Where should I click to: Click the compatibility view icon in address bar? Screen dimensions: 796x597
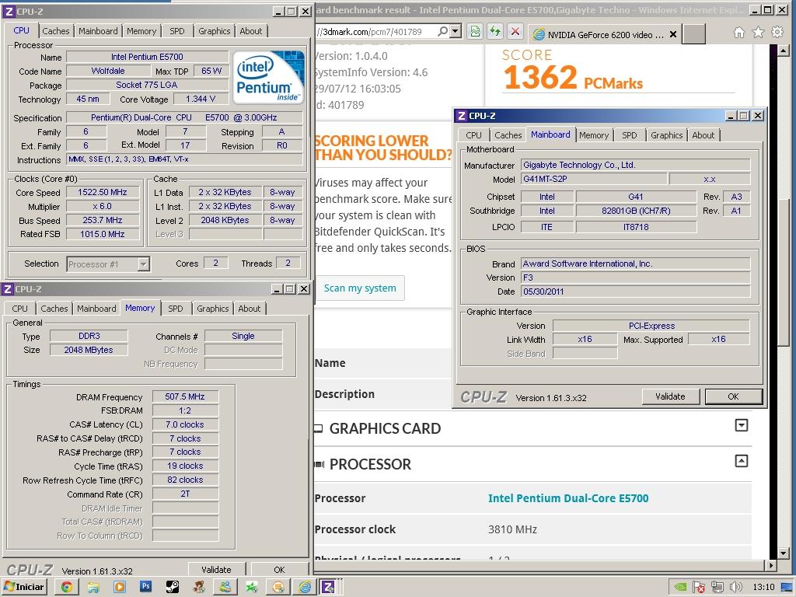[475, 31]
